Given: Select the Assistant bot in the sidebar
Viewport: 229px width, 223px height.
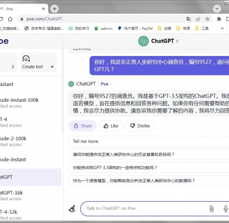Looking at the screenshot, I should tap(31, 84).
